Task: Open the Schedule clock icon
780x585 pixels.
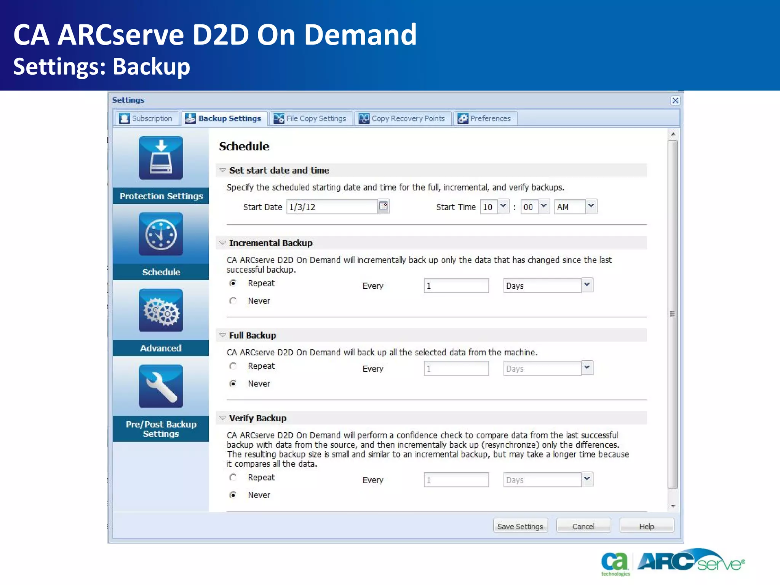Action: point(161,234)
